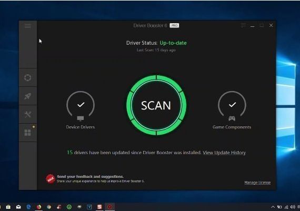Screen dimensions: 300x211
Task: Open the rocket Boost section in the sidebar
Action: (x=28, y=96)
